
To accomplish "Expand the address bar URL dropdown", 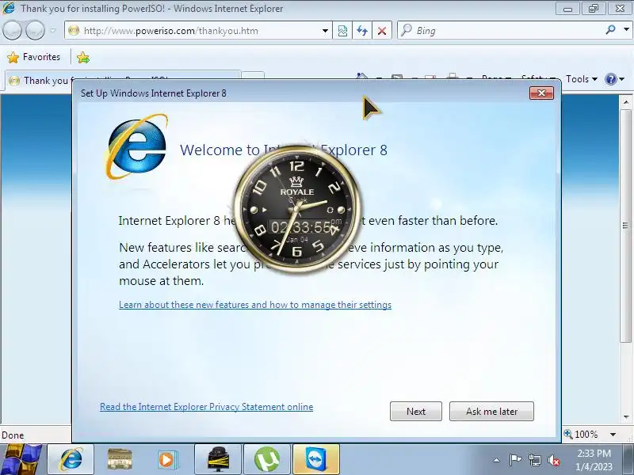I will [x=325, y=31].
